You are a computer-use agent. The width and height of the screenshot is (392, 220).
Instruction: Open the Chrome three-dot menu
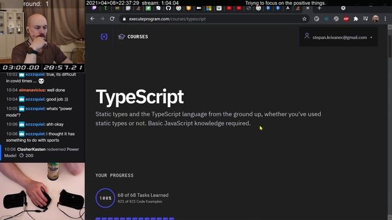(x=385, y=19)
